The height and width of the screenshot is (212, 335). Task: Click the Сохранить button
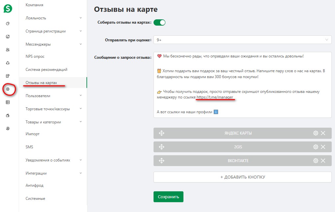168,197
